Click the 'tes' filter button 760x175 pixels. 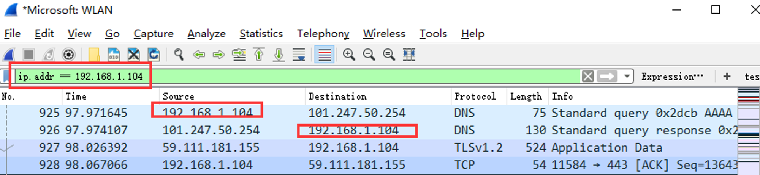point(752,77)
